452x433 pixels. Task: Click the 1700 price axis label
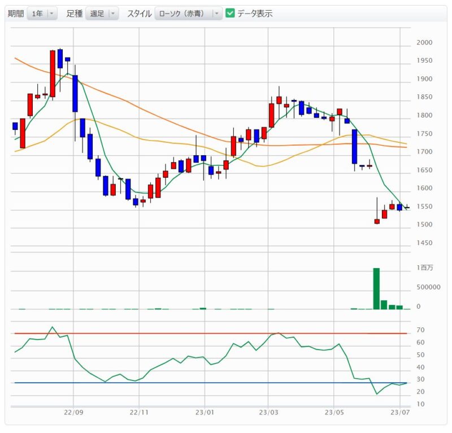click(x=424, y=152)
